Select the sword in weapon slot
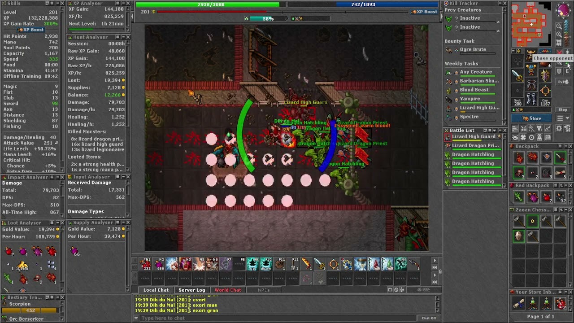This screenshot has width=574, height=323. point(517,75)
